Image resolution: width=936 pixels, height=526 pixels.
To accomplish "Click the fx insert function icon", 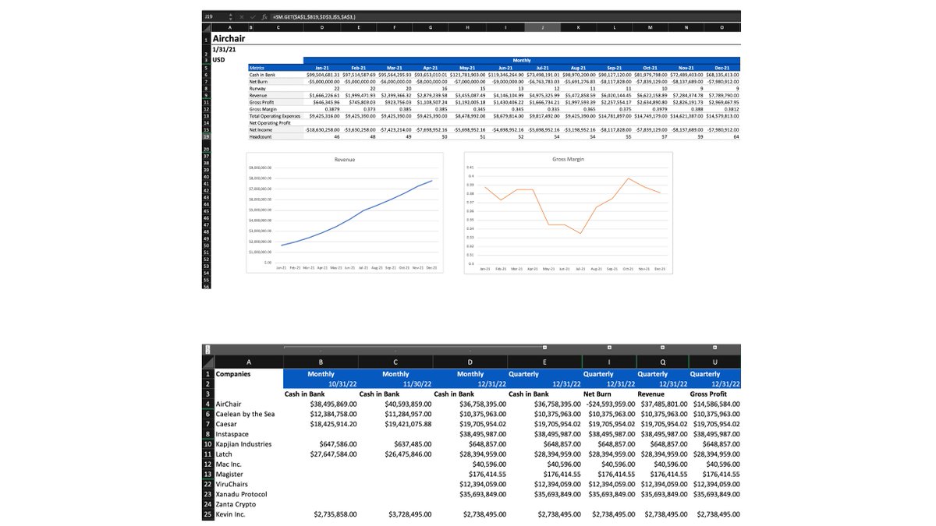I will coord(264,16).
